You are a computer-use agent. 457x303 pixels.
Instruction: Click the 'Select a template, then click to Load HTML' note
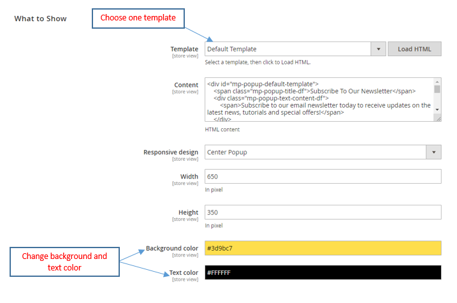[x=258, y=62]
